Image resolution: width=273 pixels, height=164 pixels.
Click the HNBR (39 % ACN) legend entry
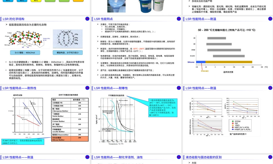[x=241, y=130]
